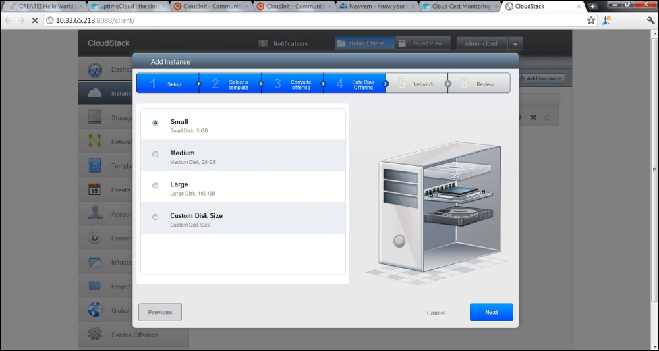659x351 pixels.
Task: Click the Chrome wrench settings icon
Action: click(x=650, y=20)
